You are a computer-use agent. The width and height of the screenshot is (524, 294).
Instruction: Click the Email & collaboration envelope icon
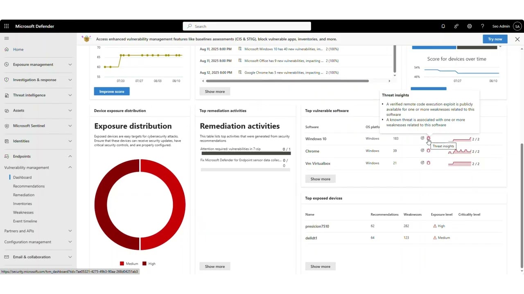pyautogui.click(x=7, y=257)
